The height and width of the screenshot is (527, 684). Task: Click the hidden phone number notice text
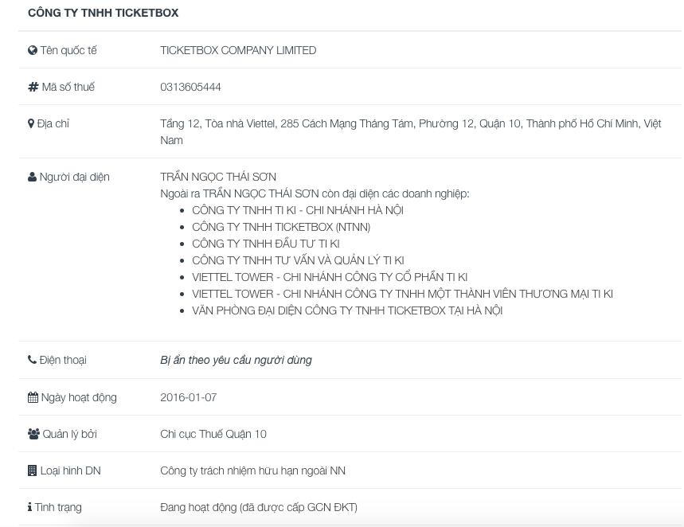coord(236,360)
